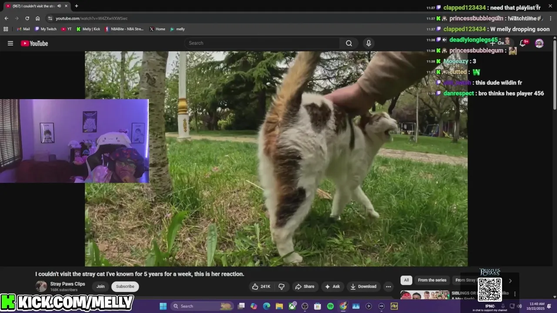Click the Share button
This screenshot has height=313, width=557.
(x=305, y=286)
